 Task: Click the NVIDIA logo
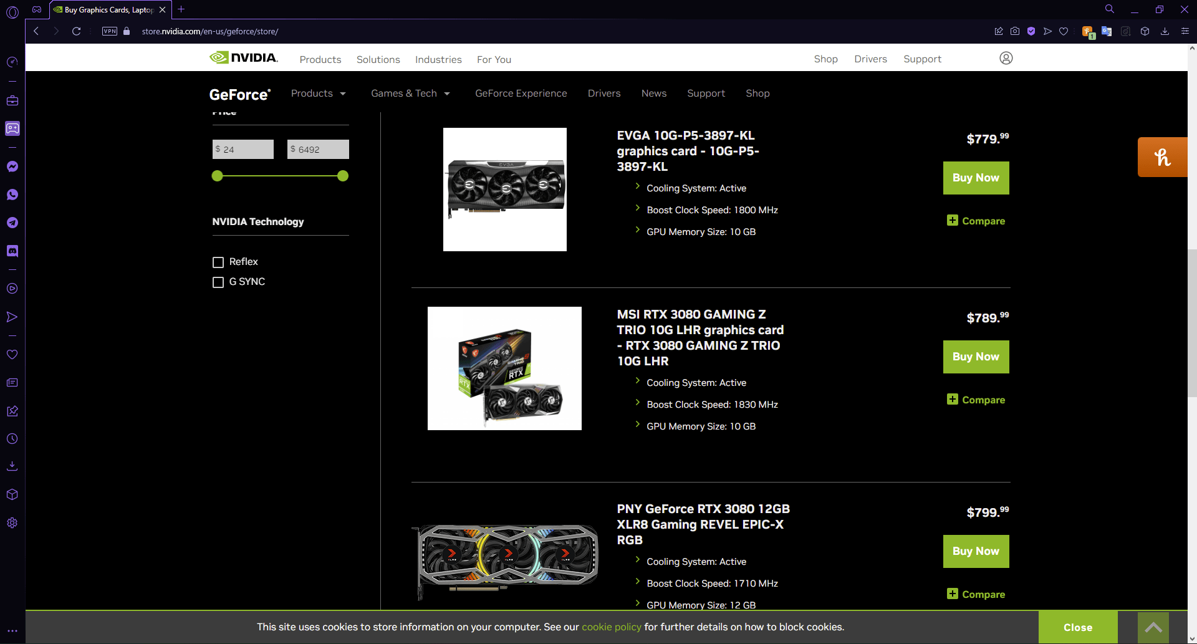(x=244, y=57)
